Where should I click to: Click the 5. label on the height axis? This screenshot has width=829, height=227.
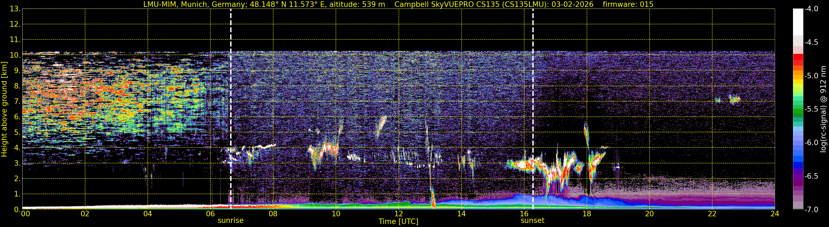coord(17,132)
